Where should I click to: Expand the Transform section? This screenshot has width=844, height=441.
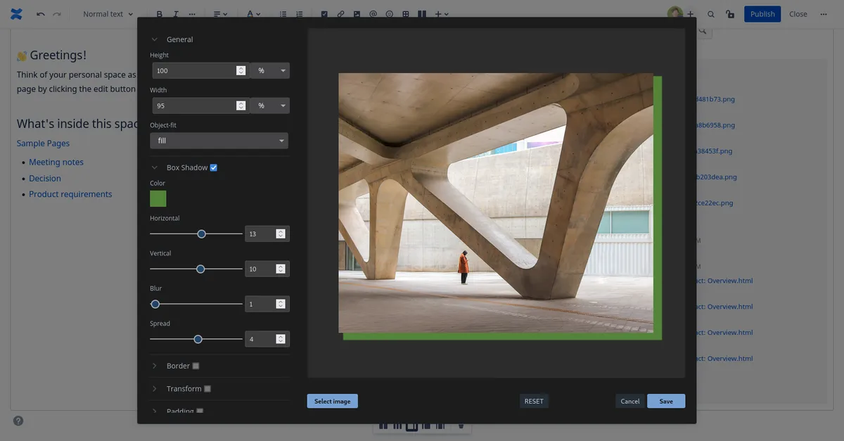155,389
